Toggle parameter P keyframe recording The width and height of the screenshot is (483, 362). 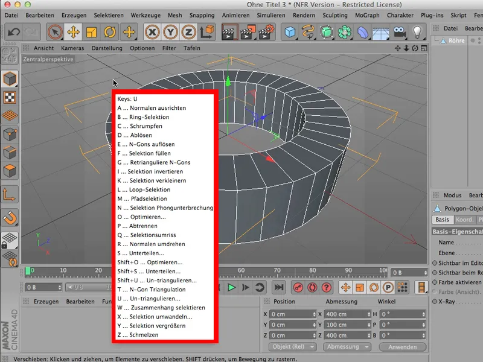[x=388, y=288]
